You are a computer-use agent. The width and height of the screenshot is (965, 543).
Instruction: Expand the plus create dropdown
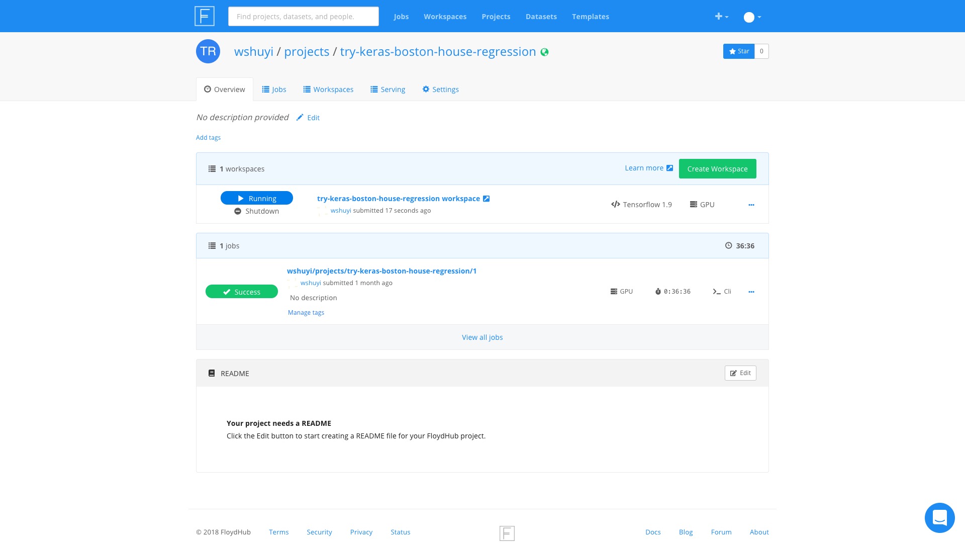pyautogui.click(x=721, y=17)
